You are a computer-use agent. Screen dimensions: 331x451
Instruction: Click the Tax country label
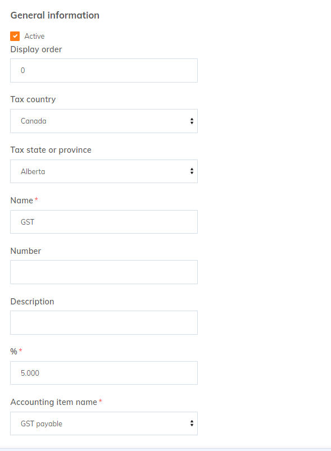pyautogui.click(x=33, y=99)
